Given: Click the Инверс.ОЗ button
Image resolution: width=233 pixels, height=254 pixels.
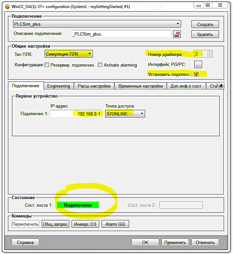Looking at the screenshot, I should pyautogui.click(x=85, y=224).
